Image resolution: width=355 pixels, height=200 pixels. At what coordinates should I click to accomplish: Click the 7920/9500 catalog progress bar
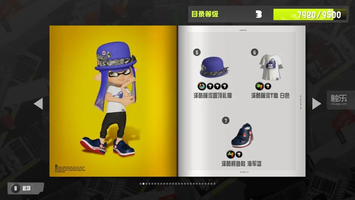tap(310, 14)
